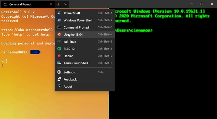This screenshot has width=217, height=119.
Task: Select the Command Prompt tab
Action: tap(28, 4)
